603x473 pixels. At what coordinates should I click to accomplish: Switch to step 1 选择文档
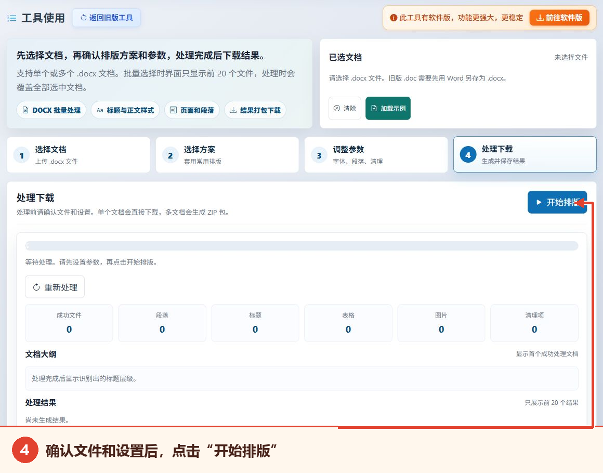(x=78, y=155)
